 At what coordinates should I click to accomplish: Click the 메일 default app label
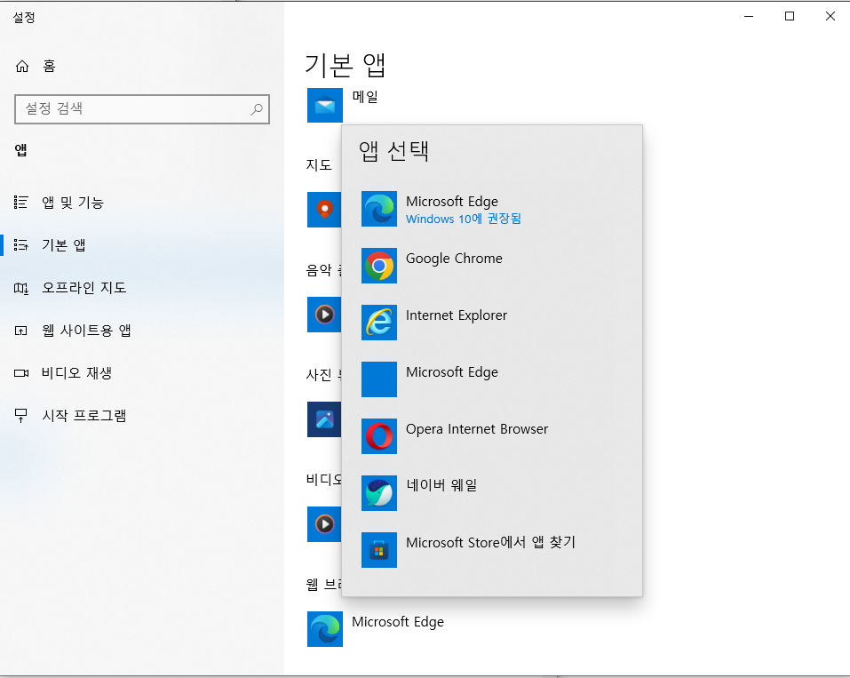click(365, 97)
